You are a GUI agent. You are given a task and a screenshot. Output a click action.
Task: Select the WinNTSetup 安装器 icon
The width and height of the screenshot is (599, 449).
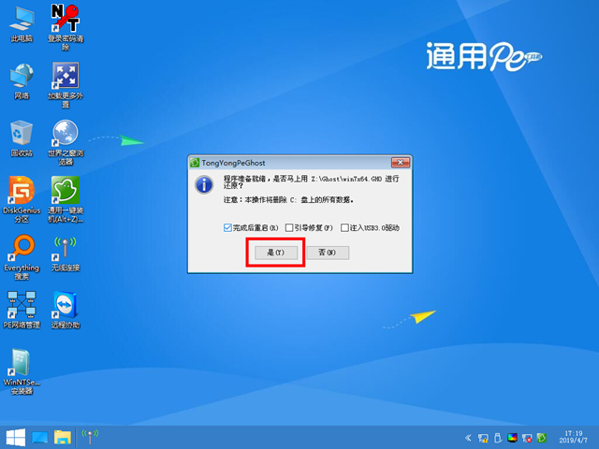tap(22, 371)
